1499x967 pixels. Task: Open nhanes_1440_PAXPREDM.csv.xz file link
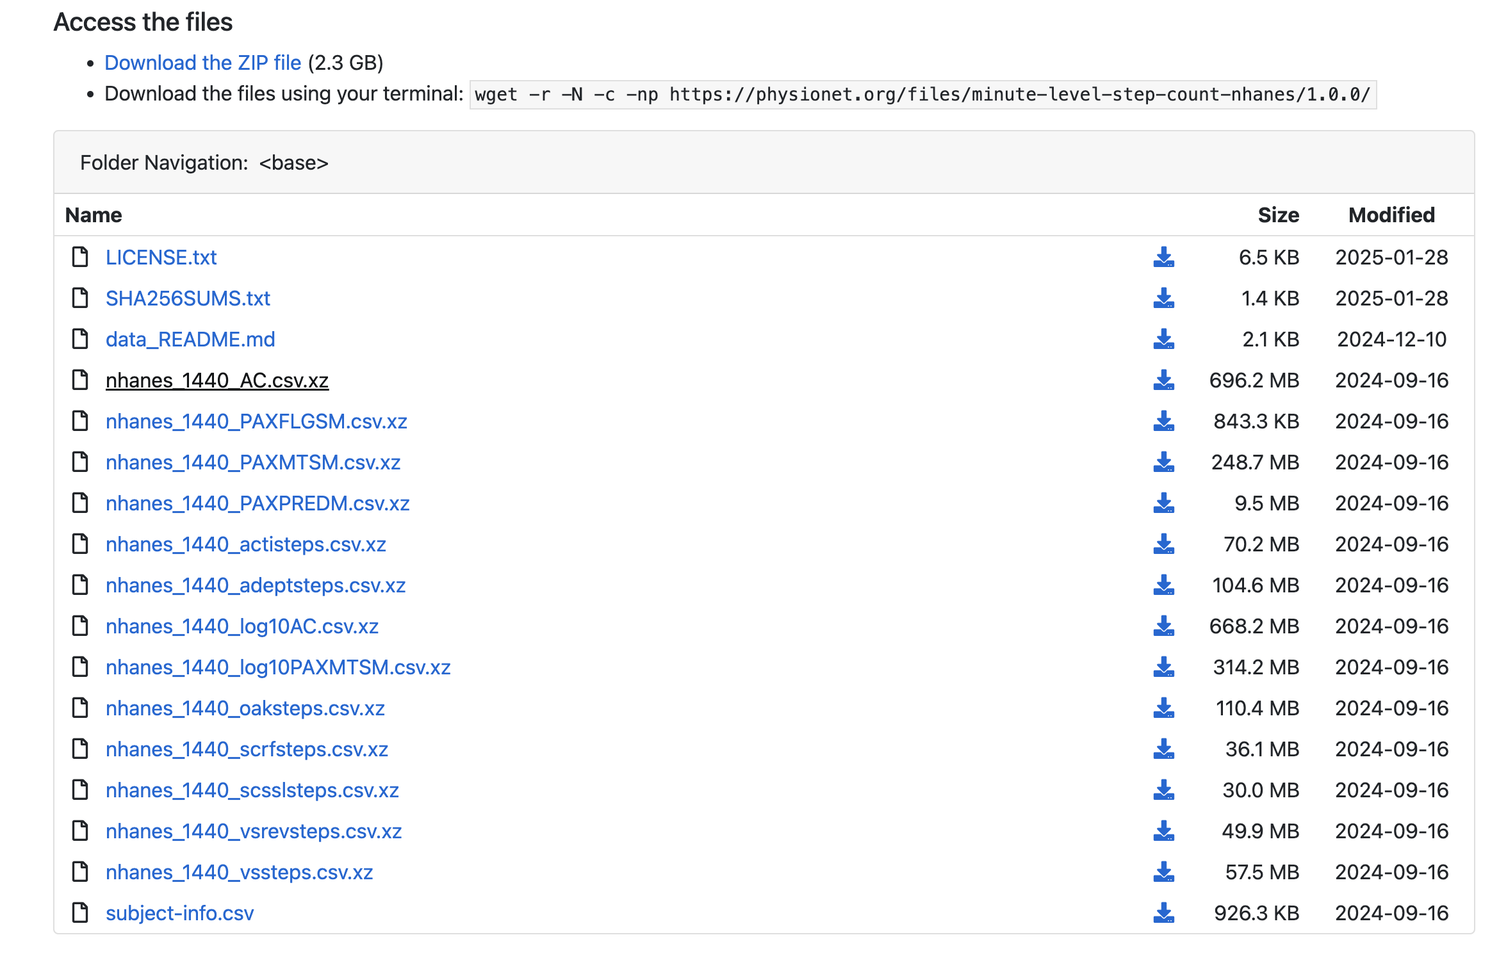[x=258, y=503]
